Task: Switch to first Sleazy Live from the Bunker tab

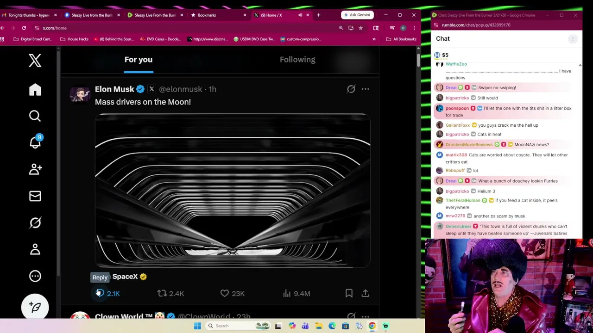Action: 92,15
